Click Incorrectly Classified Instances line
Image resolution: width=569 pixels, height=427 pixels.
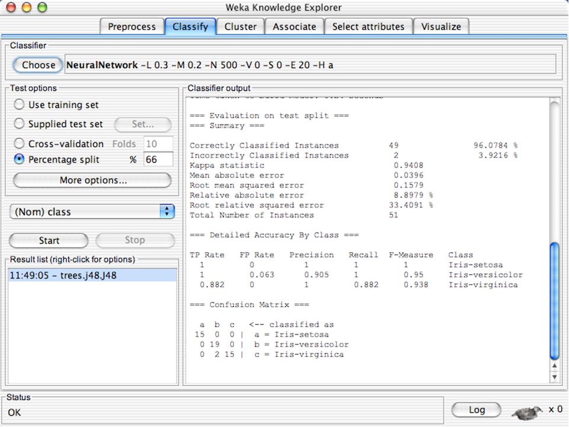coord(353,155)
